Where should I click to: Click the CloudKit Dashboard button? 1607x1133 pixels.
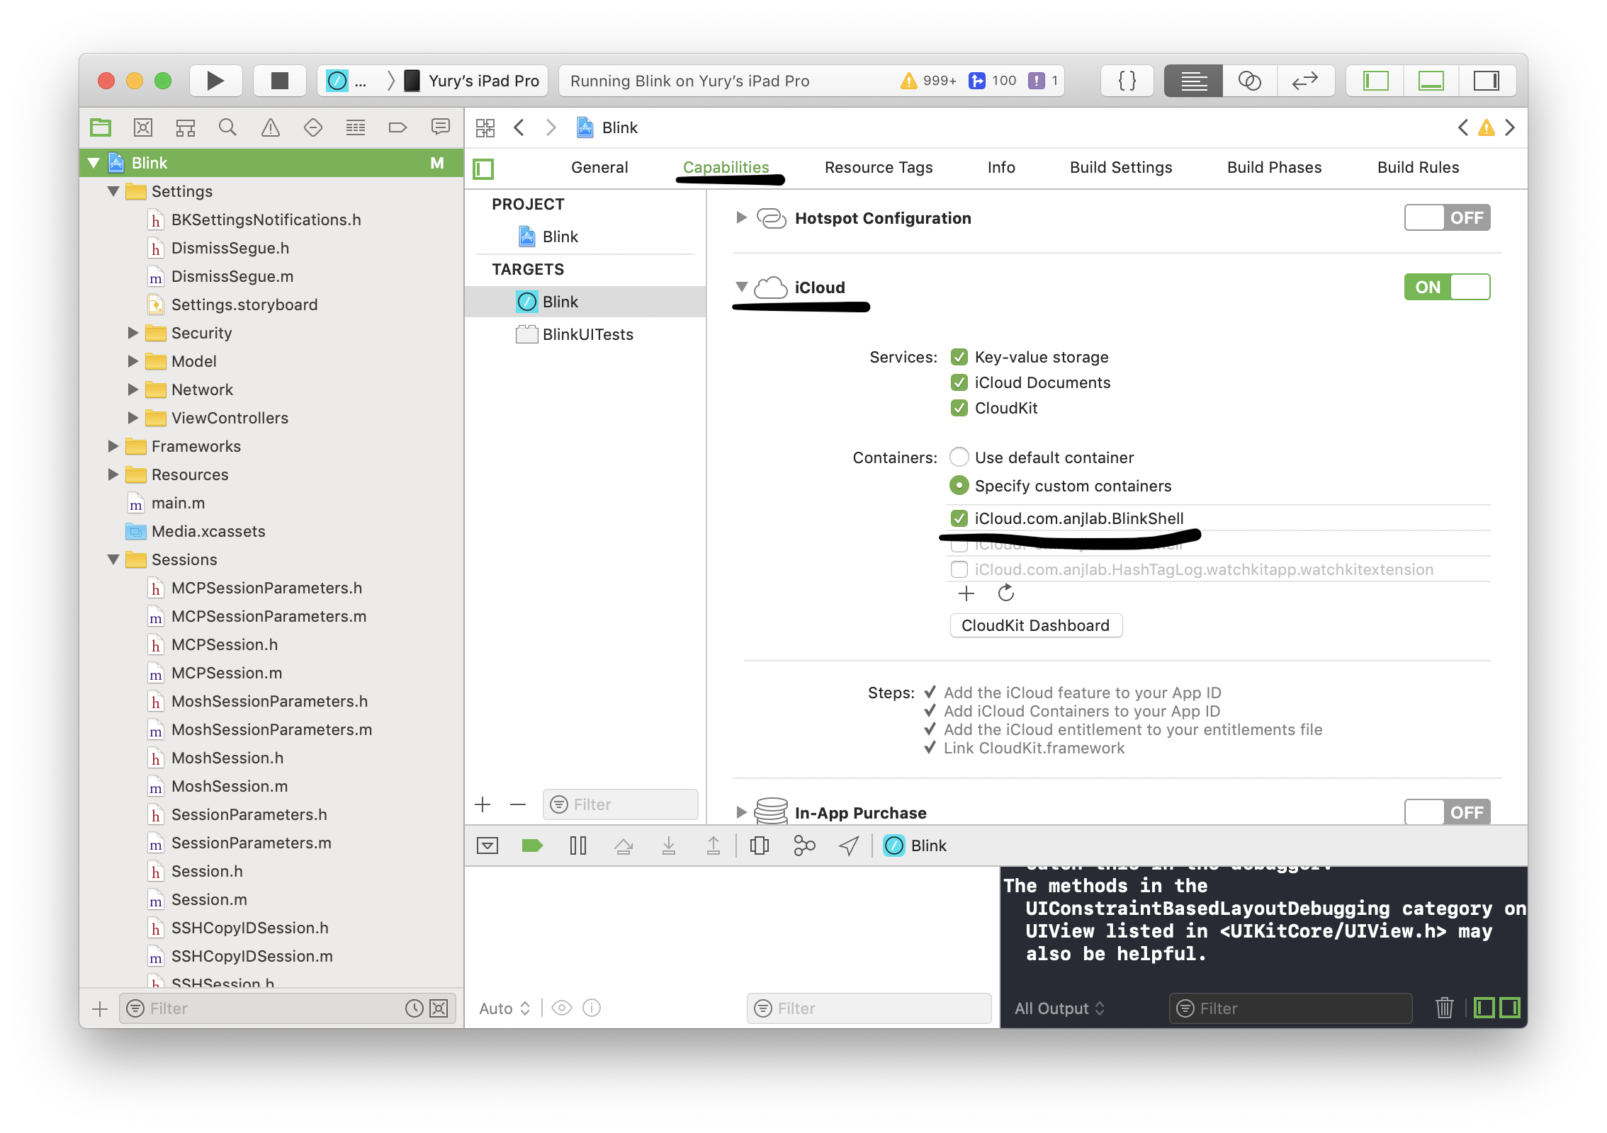pos(1035,625)
